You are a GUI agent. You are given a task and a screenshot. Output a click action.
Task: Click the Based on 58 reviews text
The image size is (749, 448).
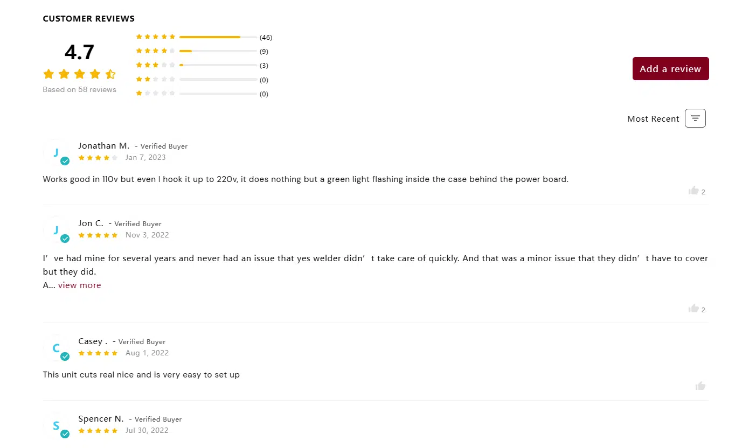(79, 89)
